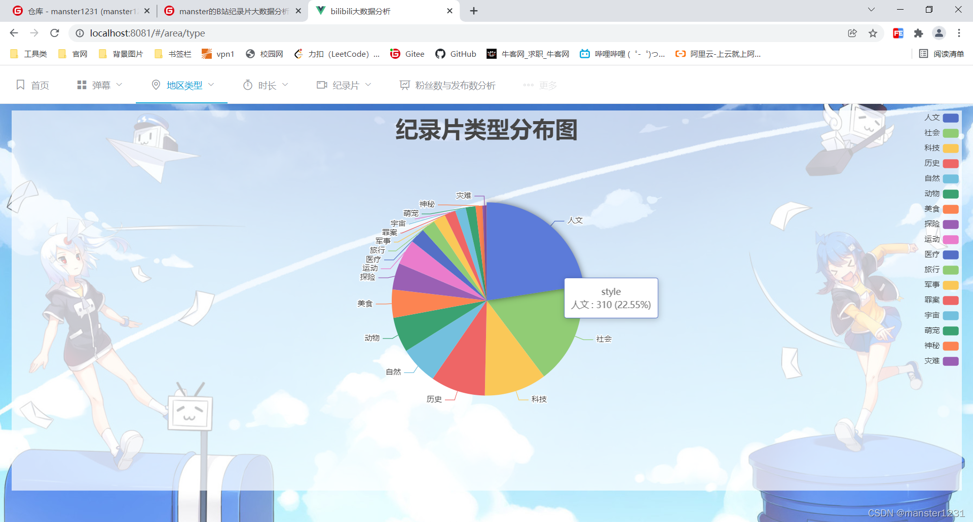Click the 灾难 legend entry
The width and height of the screenshot is (973, 522).
[x=941, y=361]
